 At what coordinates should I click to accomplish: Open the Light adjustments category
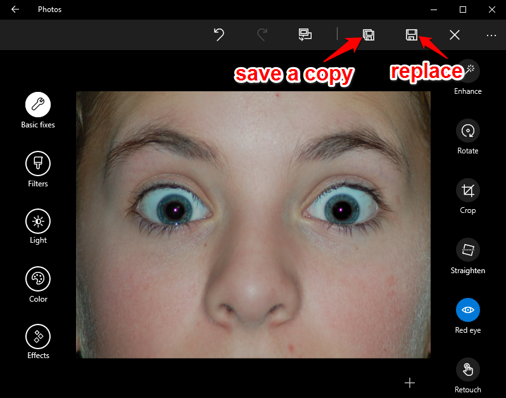[38, 221]
